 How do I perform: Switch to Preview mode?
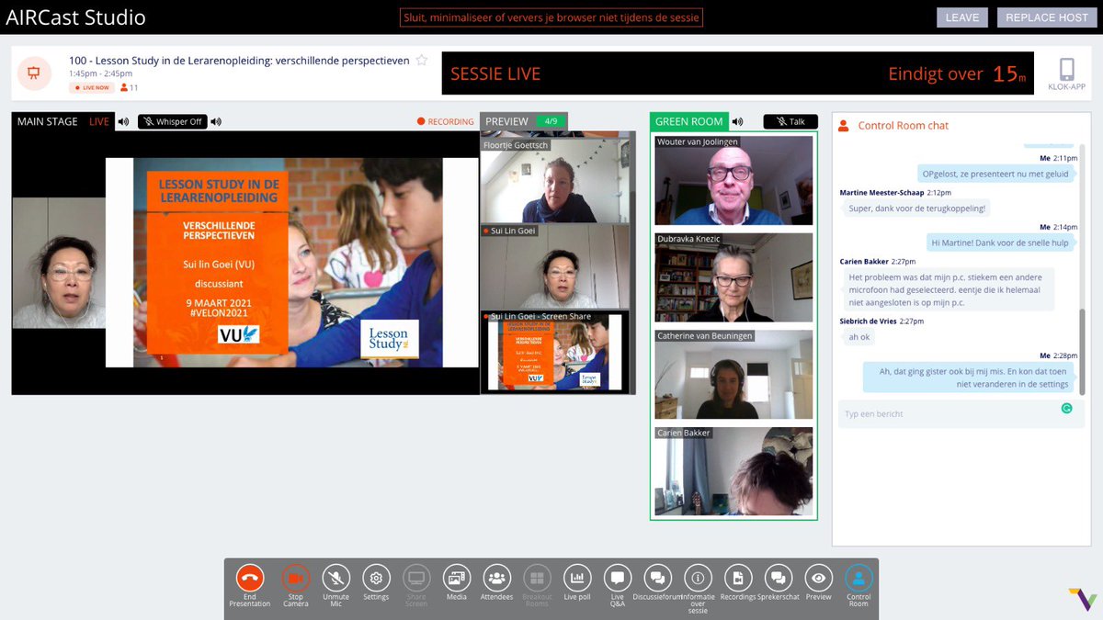click(818, 580)
